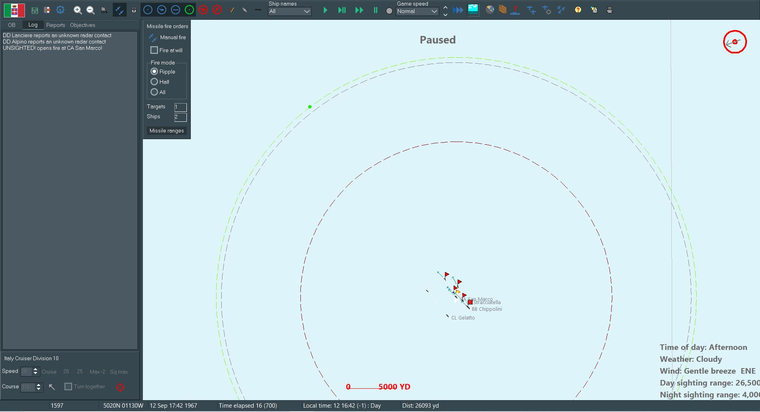This screenshot has height=412, width=760.
Task: Select the Half fire mode
Action: coord(154,82)
